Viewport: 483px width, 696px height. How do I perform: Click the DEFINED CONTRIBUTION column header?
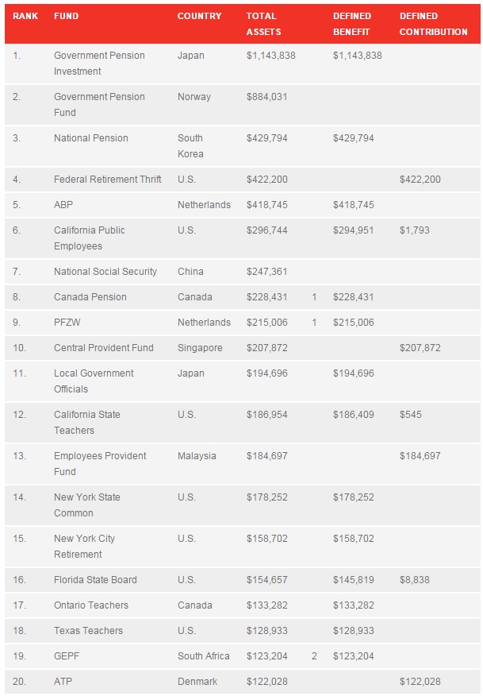point(433,24)
